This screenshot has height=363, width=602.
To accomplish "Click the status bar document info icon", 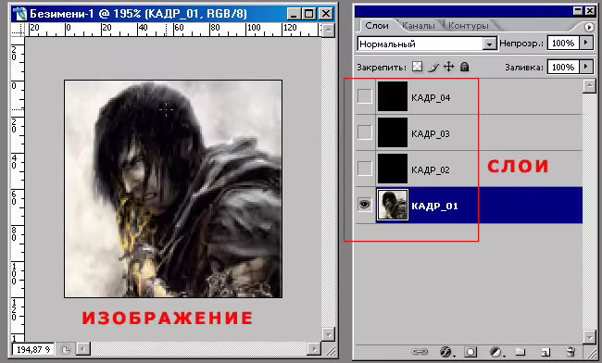I will [x=66, y=349].
